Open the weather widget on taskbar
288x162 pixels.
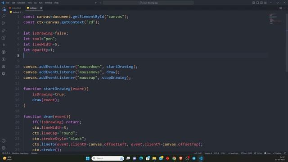(7, 158)
